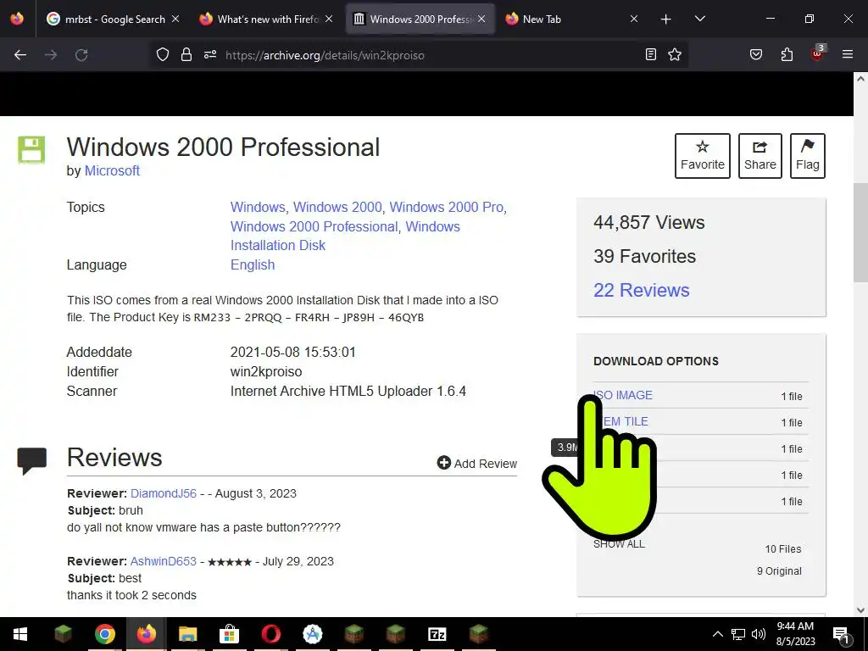Open Microsoft Store from taskbar
The image size is (868, 651).
[x=229, y=634]
